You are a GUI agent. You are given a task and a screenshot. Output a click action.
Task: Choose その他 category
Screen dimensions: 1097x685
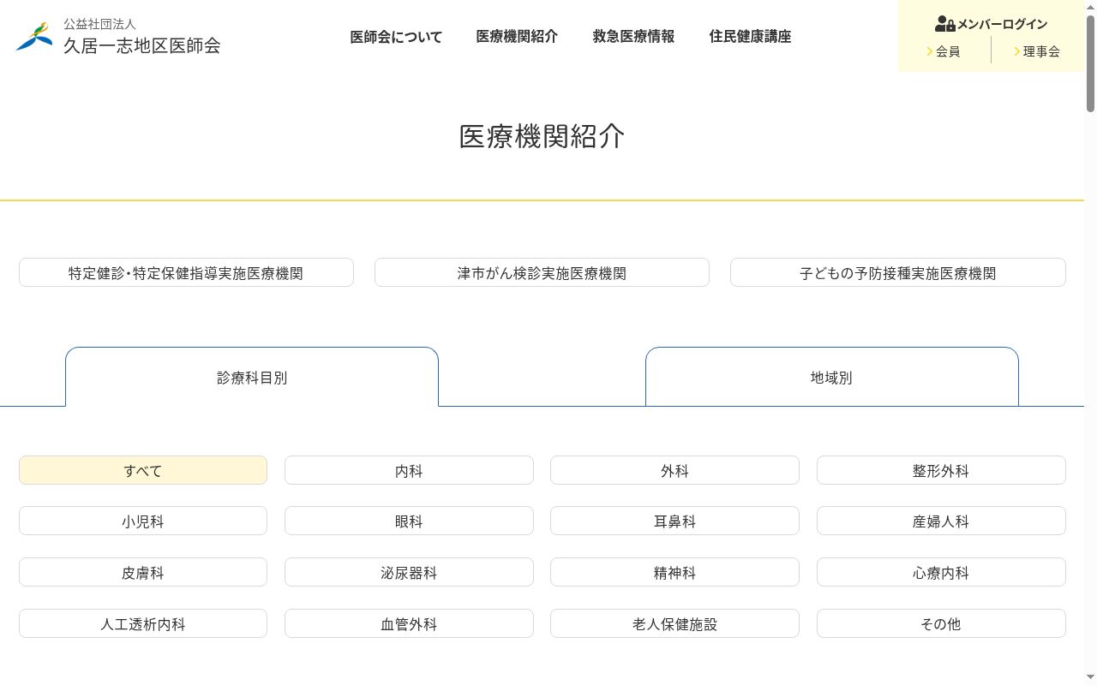pyautogui.click(x=941, y=623)
